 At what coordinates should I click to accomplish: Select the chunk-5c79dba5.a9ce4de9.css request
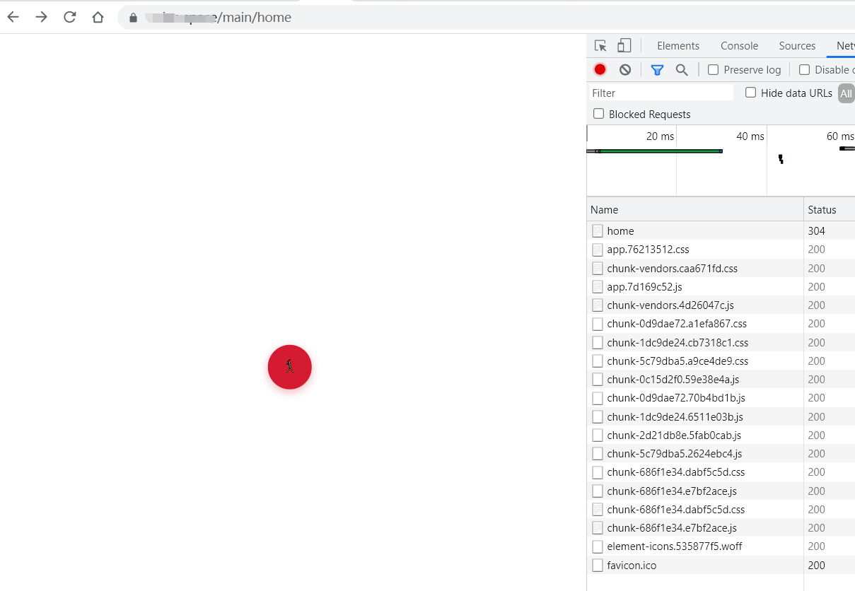pos(721,361)
